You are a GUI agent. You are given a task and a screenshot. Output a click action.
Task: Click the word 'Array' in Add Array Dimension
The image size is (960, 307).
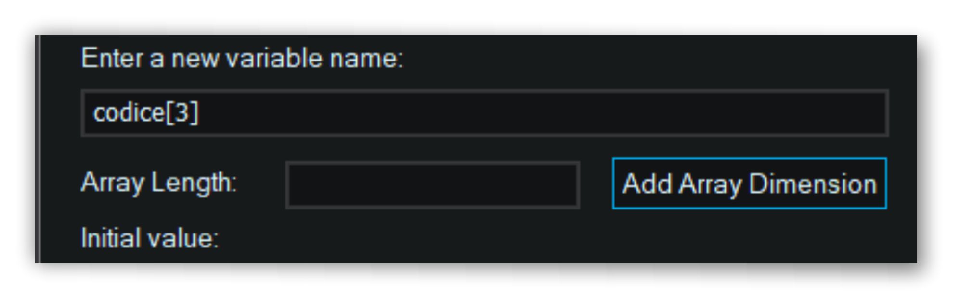(710, 185)
